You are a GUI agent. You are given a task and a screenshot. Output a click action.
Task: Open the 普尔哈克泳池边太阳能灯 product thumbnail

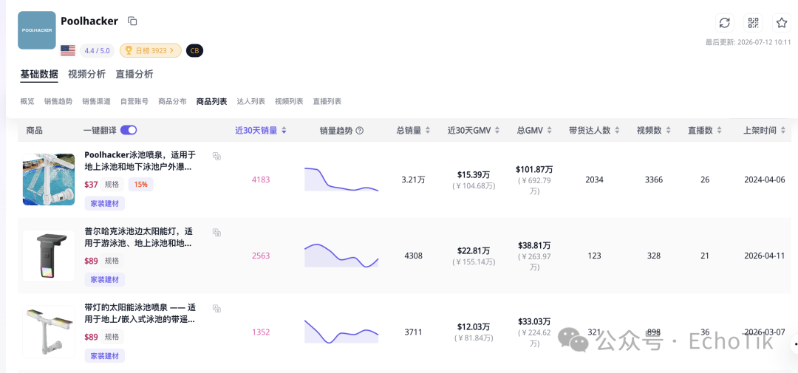pos(49,256)
